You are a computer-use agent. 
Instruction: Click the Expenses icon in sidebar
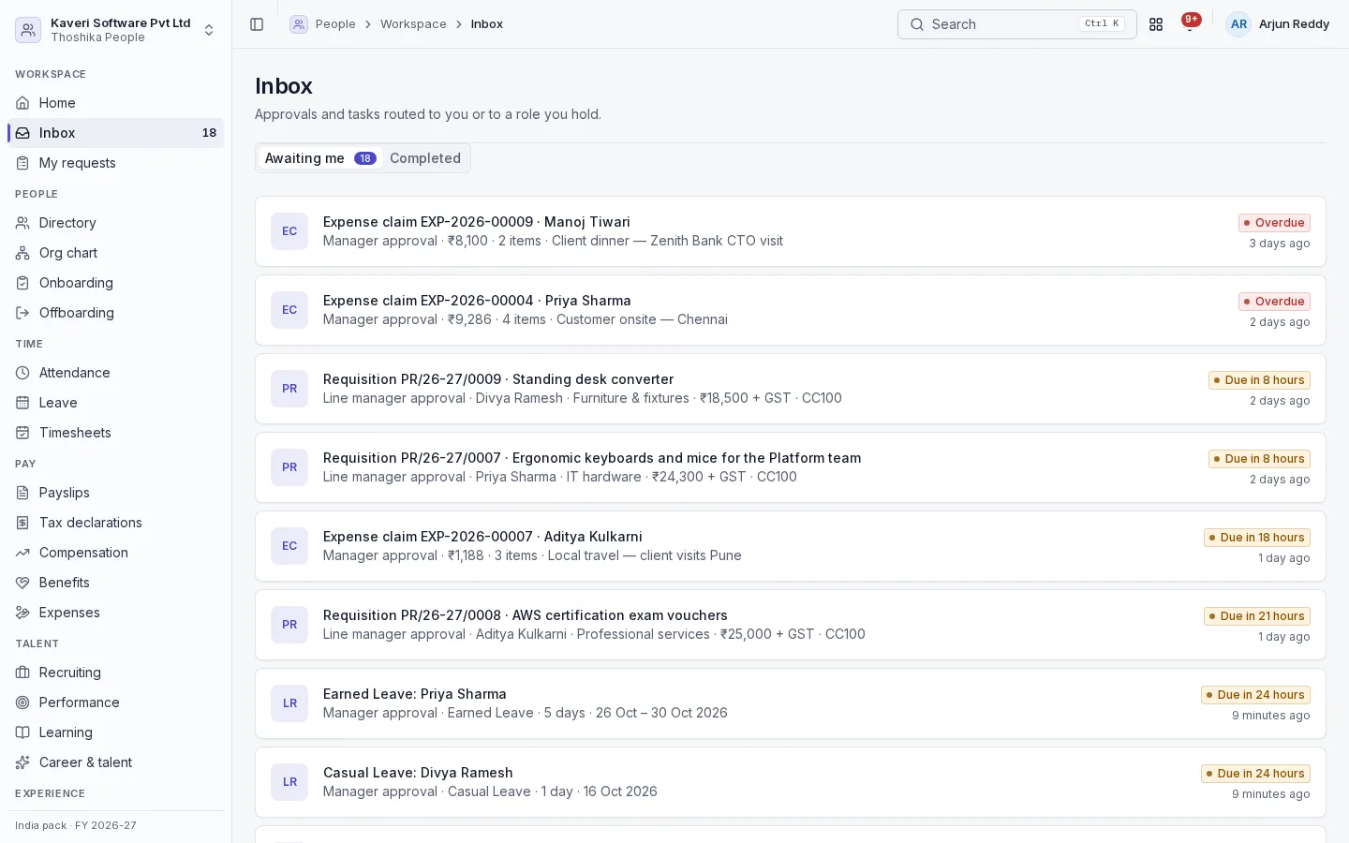pos(22,613)
